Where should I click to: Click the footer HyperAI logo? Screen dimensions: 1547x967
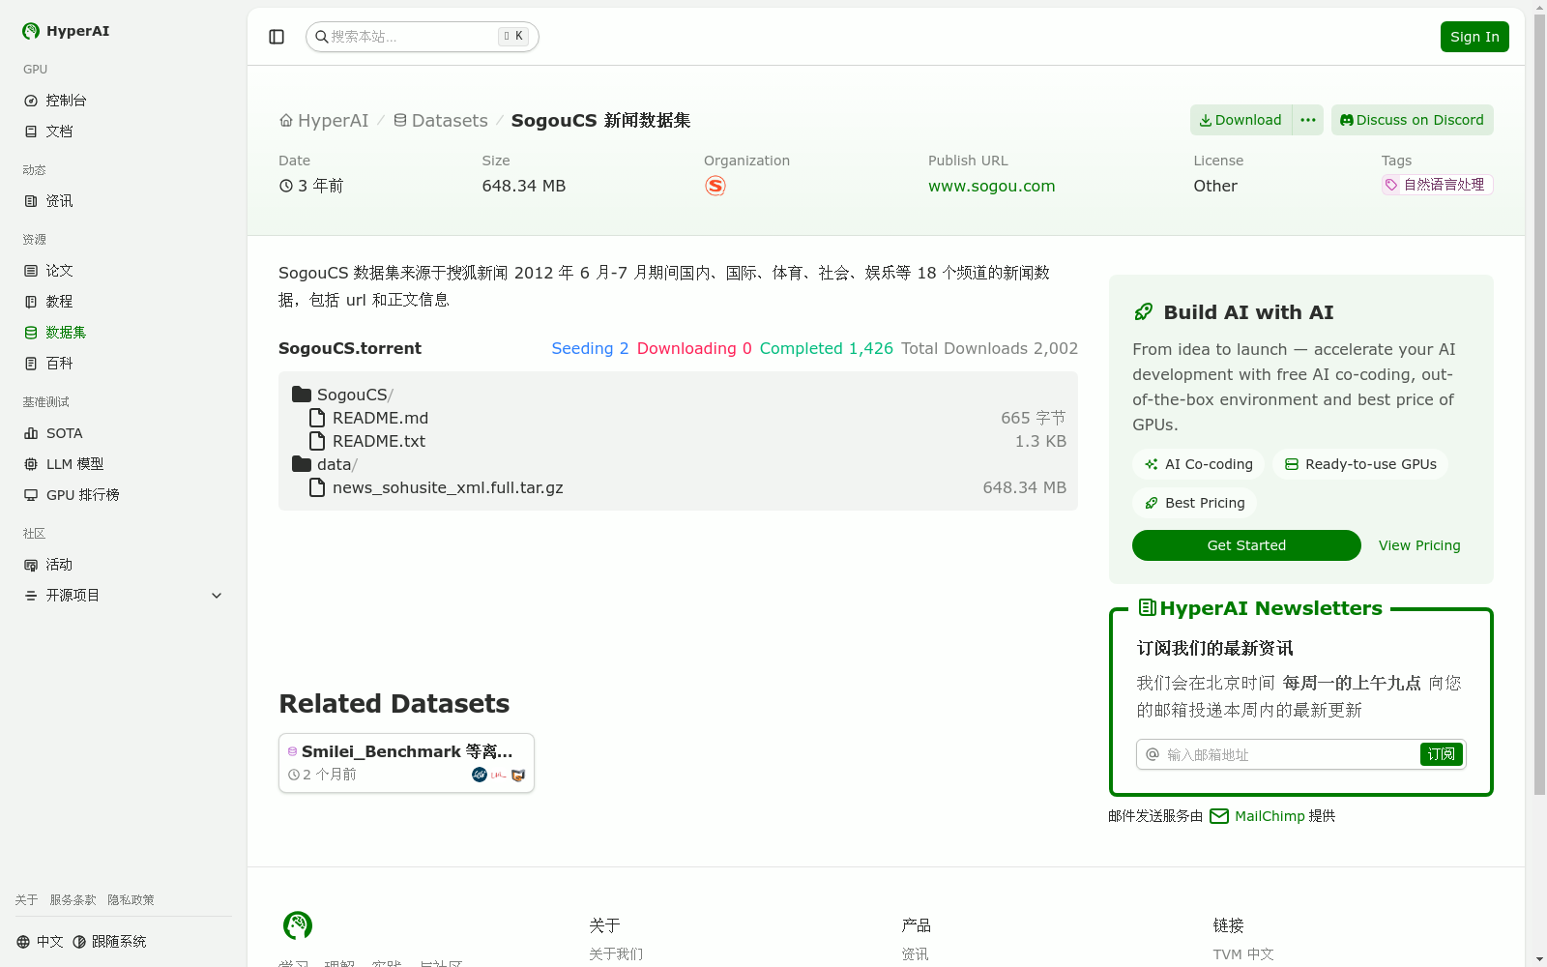click(x=298, y=925)
